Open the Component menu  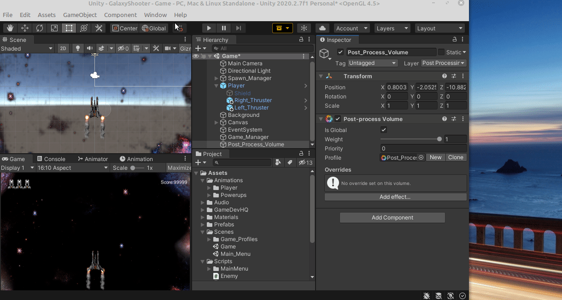pyautogui.click(x=121, y=15)
